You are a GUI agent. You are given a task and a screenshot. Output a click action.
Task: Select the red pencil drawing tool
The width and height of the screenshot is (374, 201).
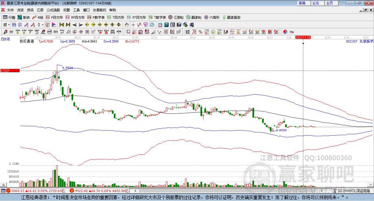click(x=5, y=32)
